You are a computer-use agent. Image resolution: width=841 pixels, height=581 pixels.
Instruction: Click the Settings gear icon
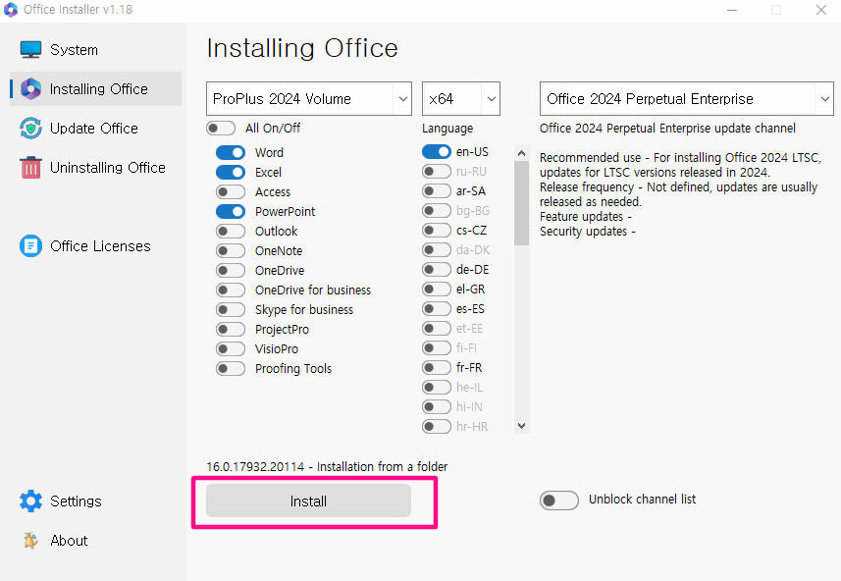[x=30, y=502]
